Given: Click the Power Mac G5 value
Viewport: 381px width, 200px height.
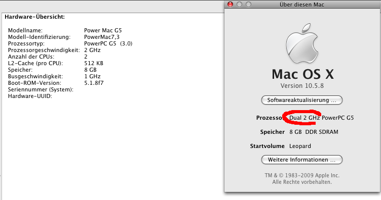Looking at the screenshot, I should [x=103, y=30].
